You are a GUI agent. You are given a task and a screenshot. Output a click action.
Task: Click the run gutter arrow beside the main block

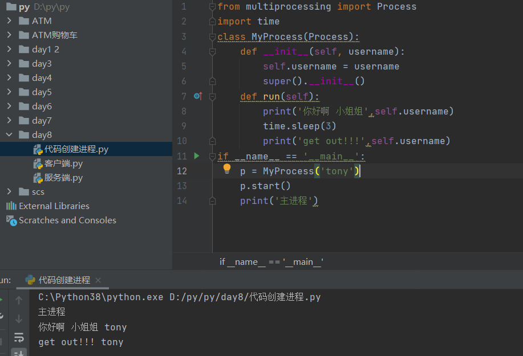(x=197, y=156)
